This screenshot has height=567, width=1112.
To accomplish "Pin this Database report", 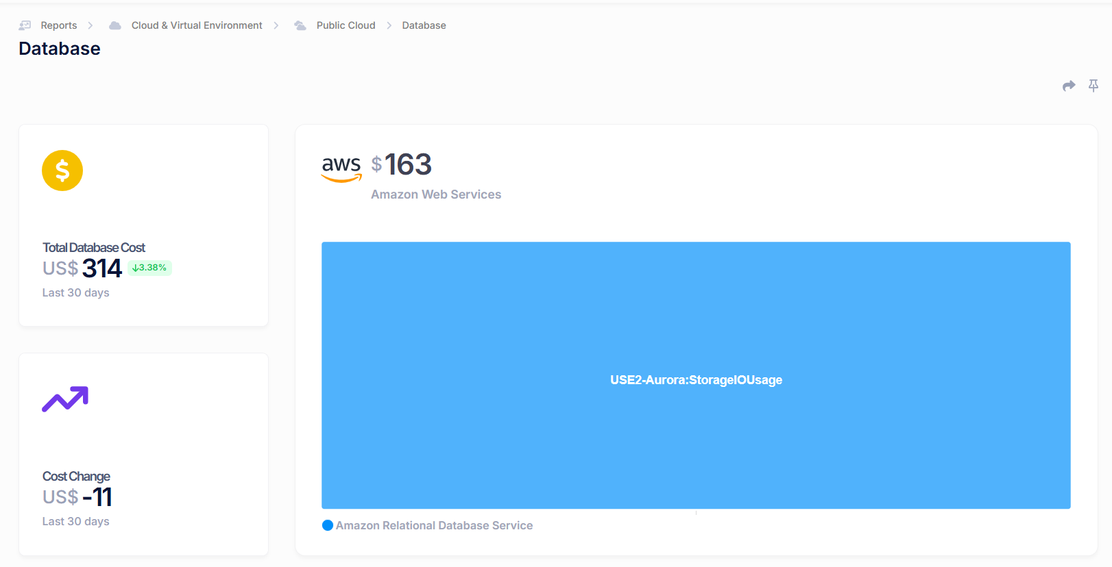I will point(1093,86).
